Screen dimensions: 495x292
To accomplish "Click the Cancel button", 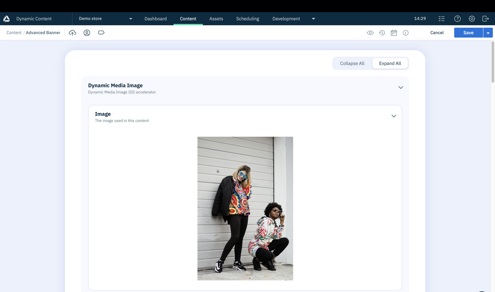I will [x=437, y=33].
